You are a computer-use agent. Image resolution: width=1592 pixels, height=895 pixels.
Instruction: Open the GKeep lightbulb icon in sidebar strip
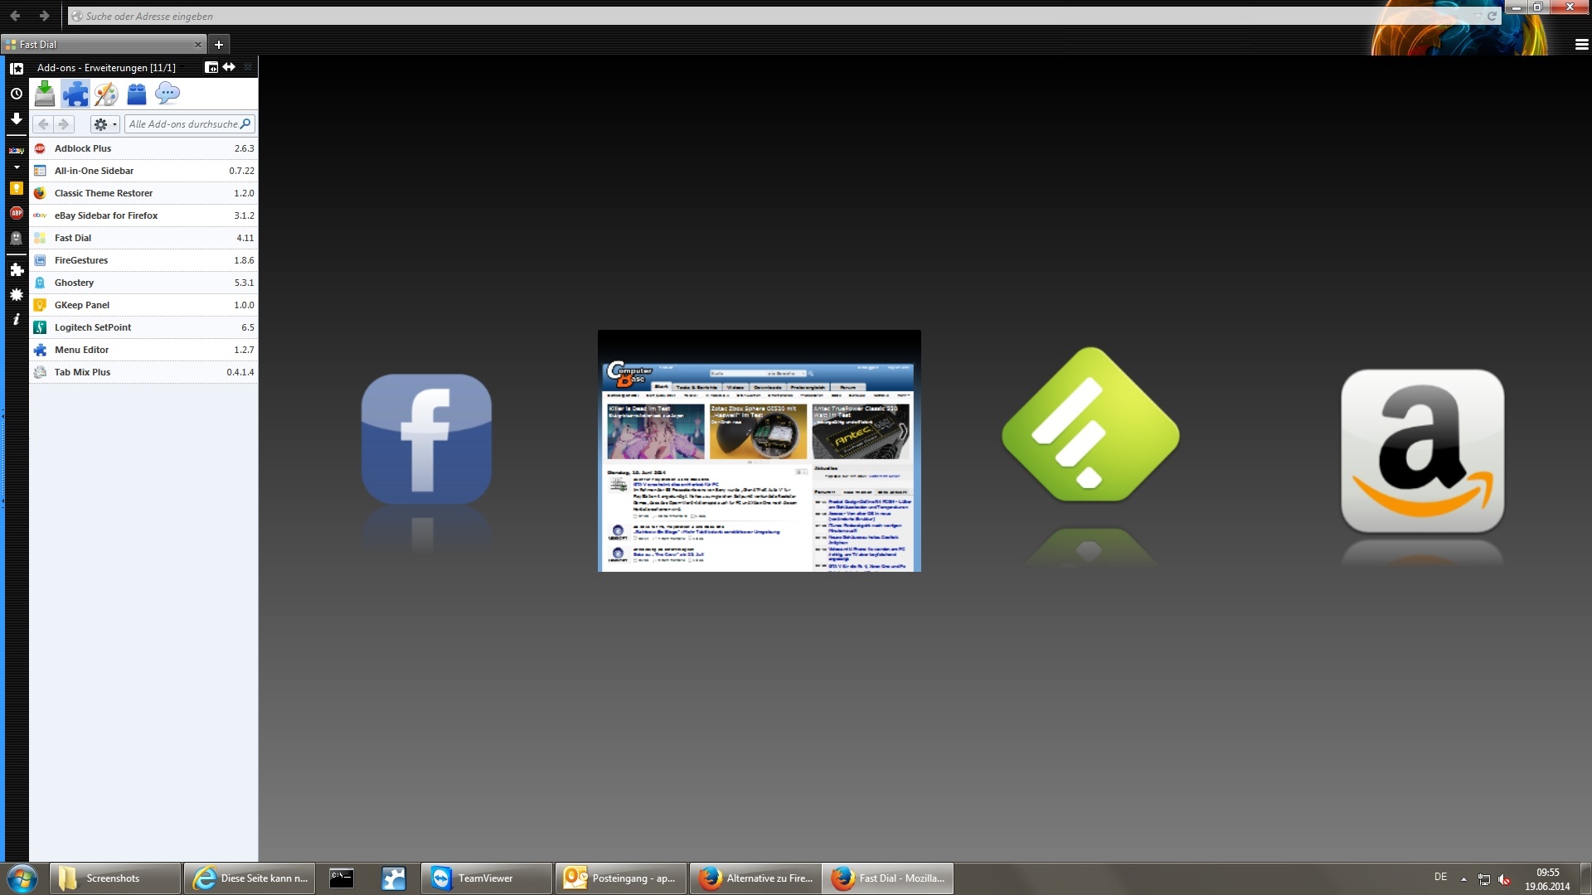[16, 189]
